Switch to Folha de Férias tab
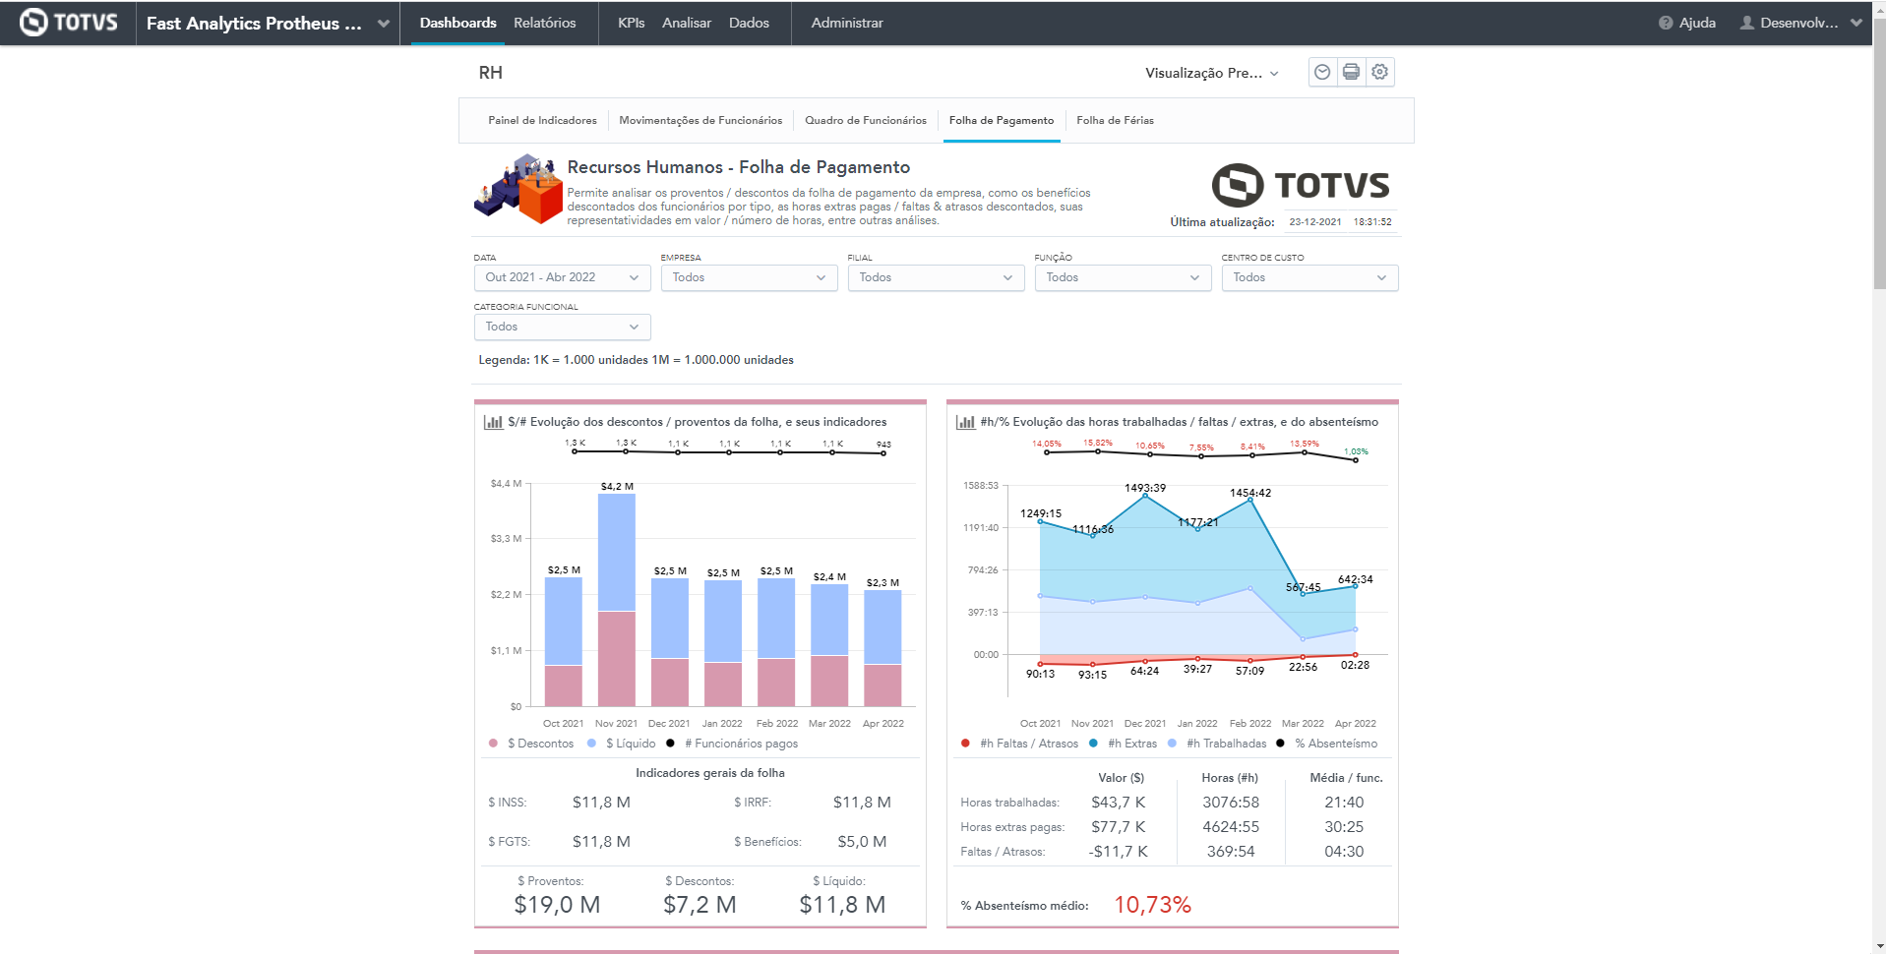Image resolution: width=1886 pixels, height=954 pixels. click(x=1115, y=120)
